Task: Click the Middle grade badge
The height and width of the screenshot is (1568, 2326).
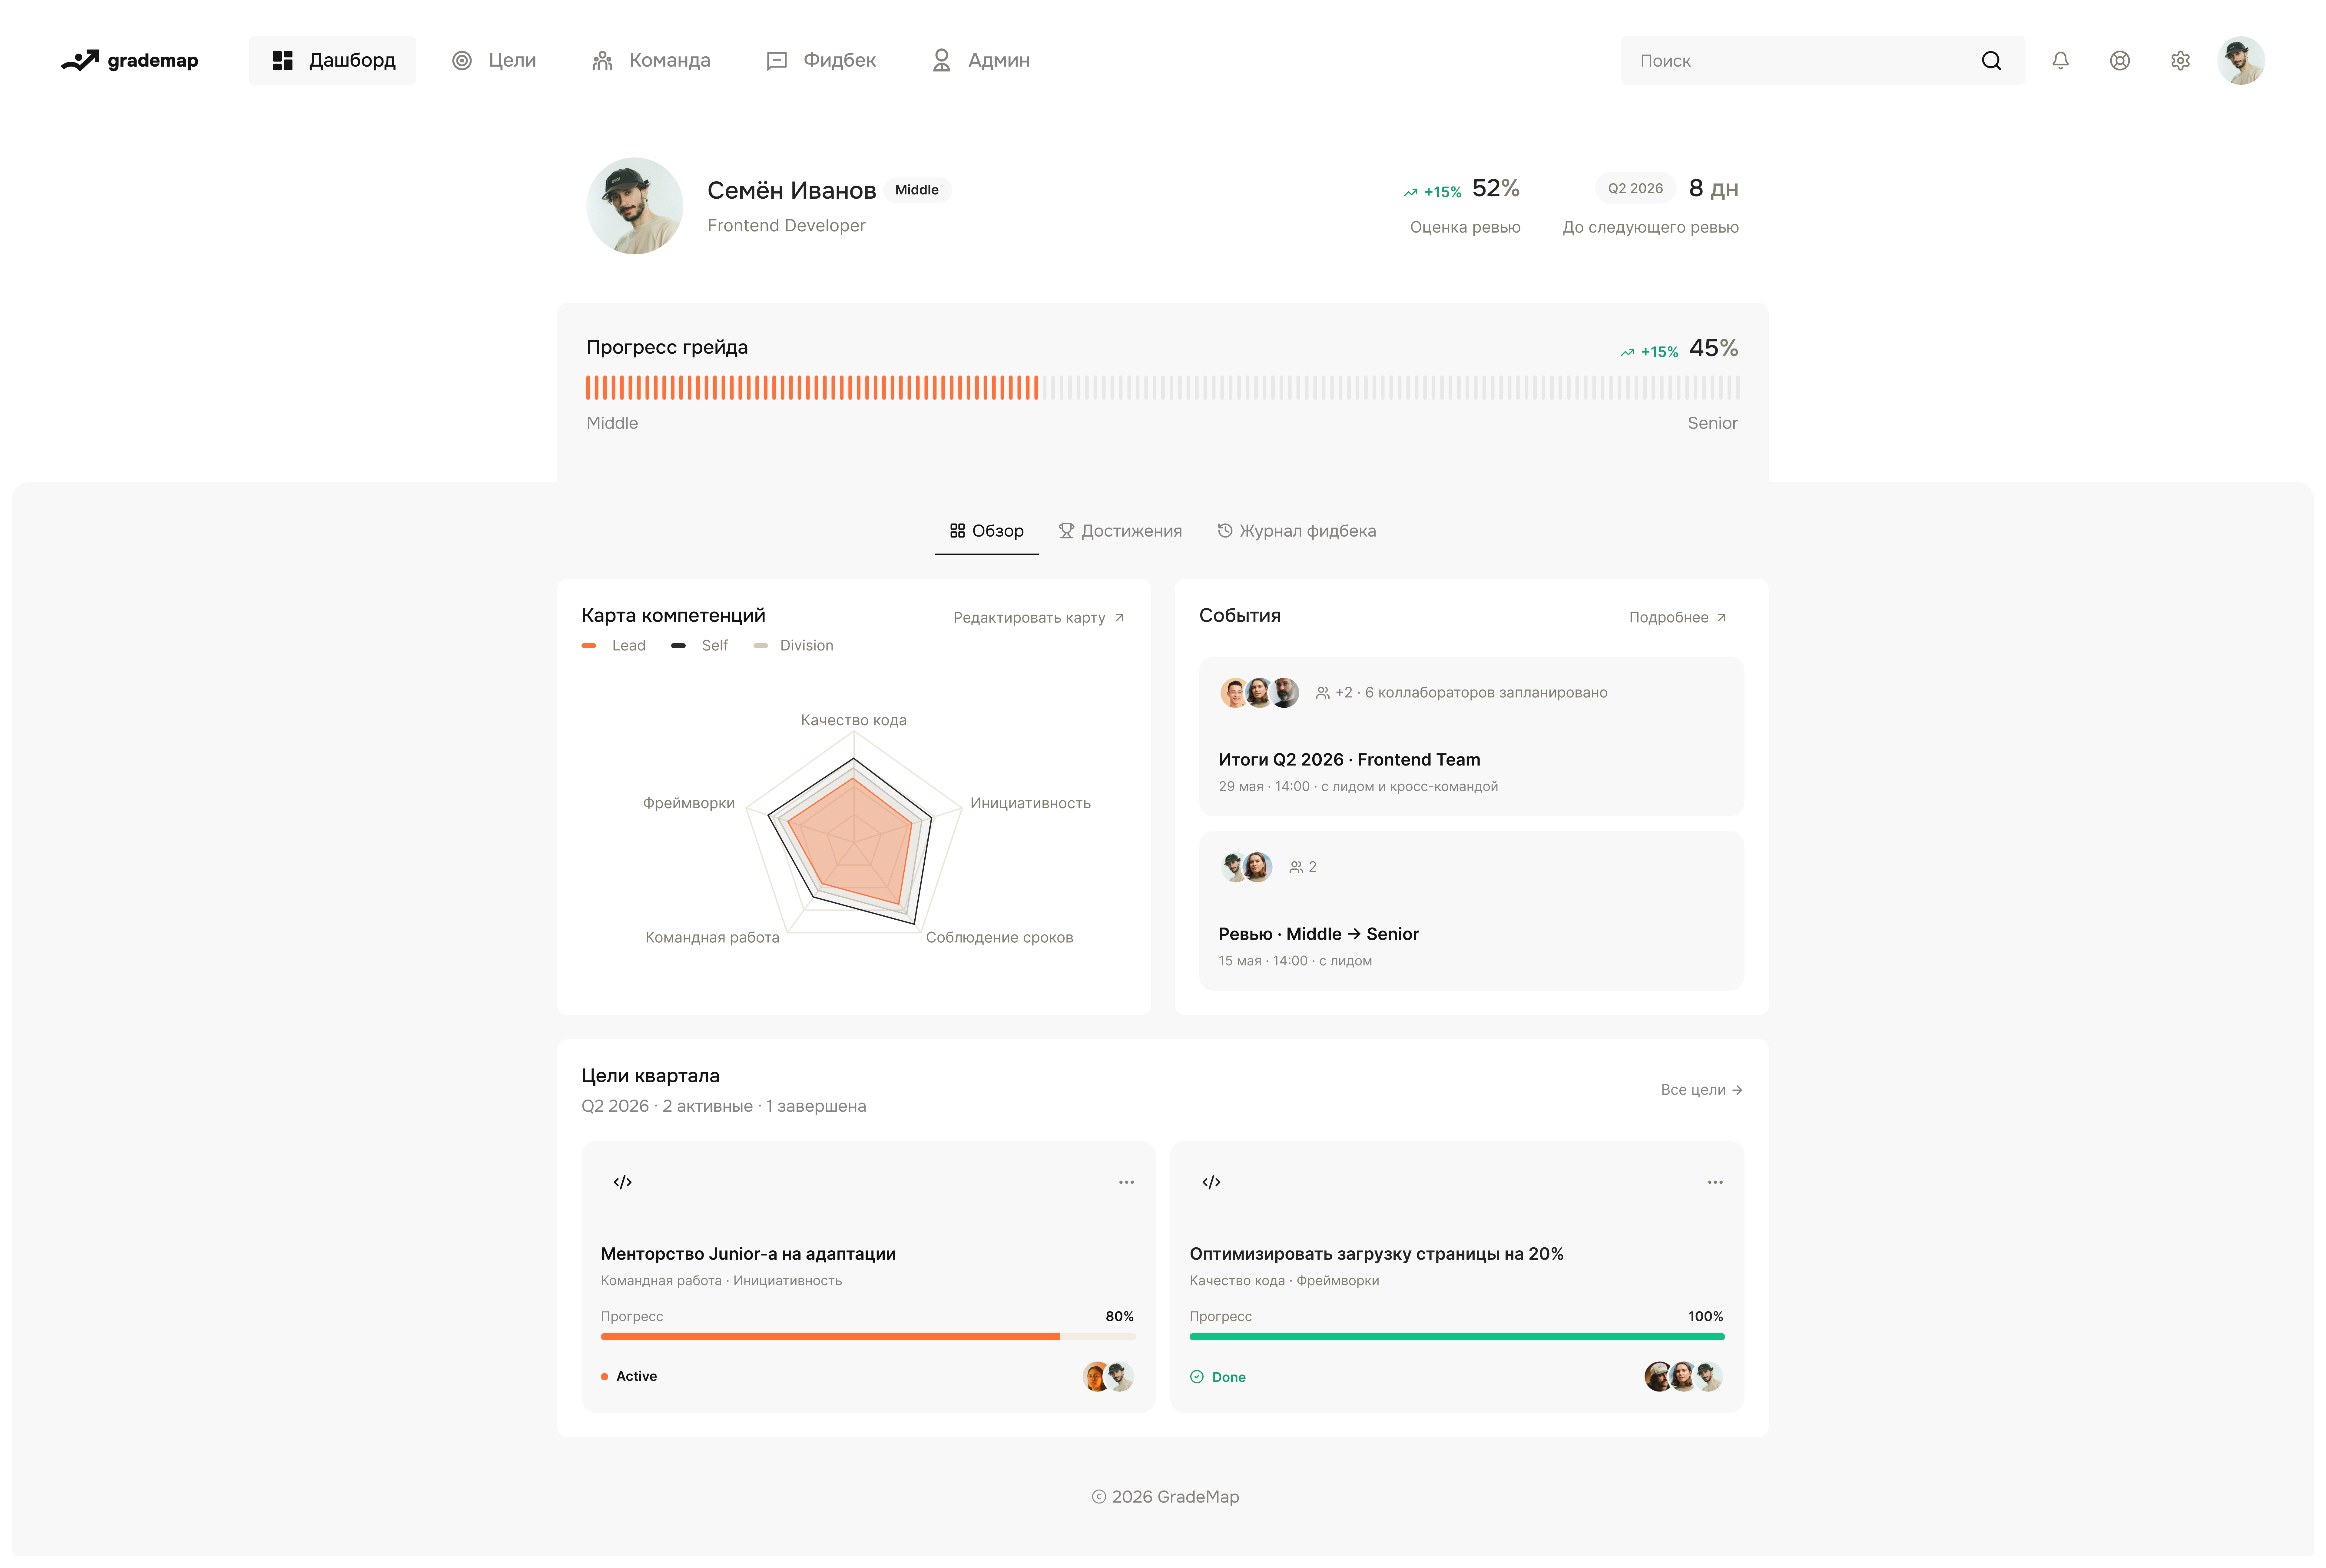Action: pyautogui.click(x=917, y=190)
